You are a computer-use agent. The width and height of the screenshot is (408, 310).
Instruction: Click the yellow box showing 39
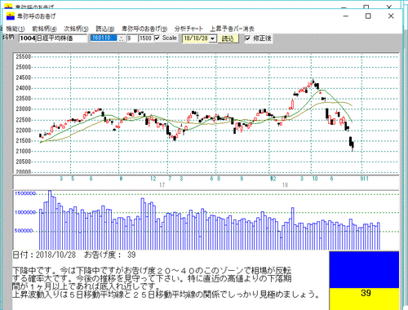364,299
